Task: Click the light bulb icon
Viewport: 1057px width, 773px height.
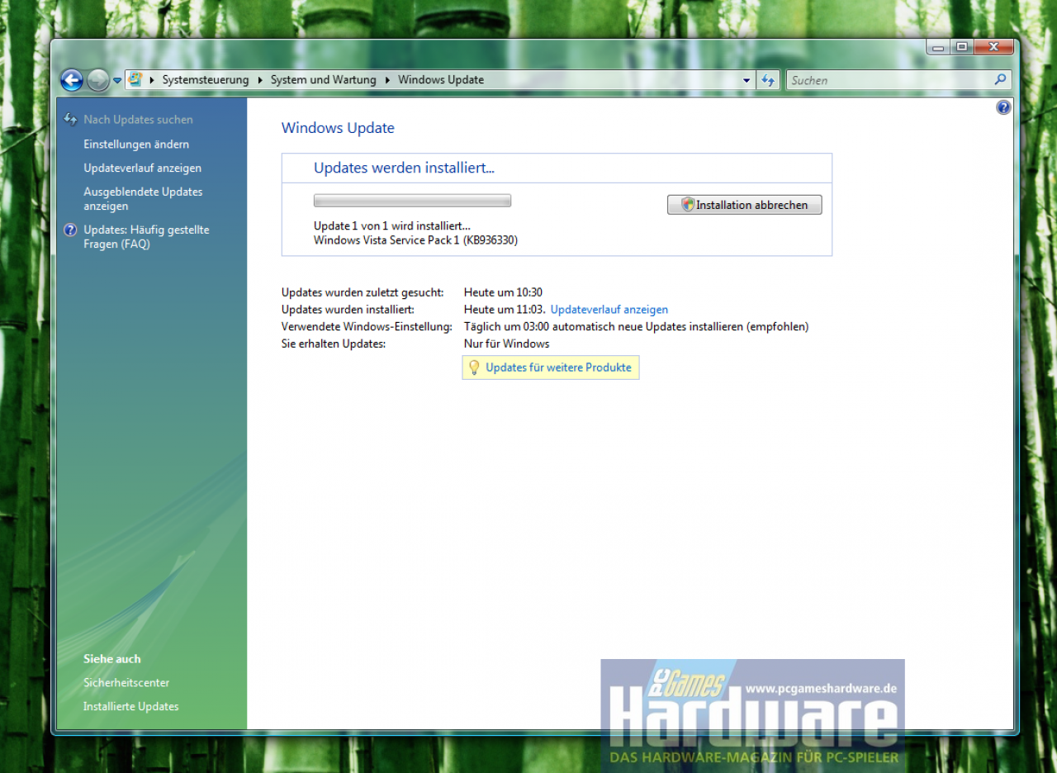Action: pos(474,368)
